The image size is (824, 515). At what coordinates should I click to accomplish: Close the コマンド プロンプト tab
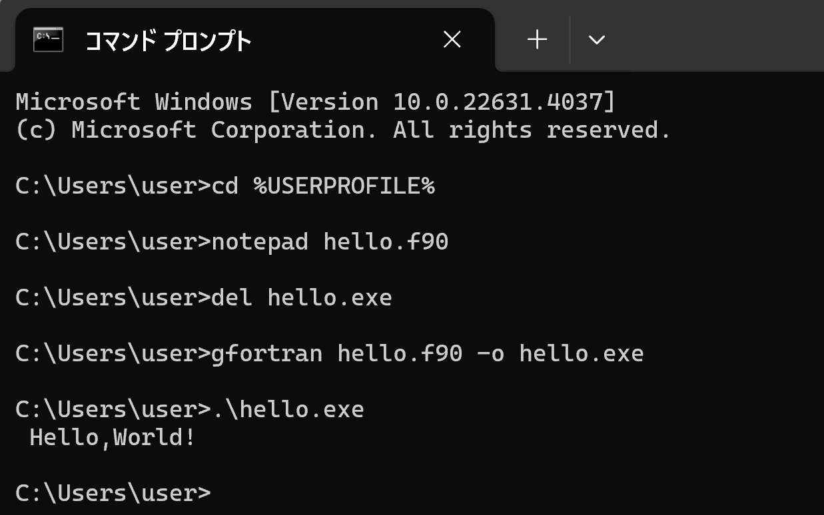[452, 40]
